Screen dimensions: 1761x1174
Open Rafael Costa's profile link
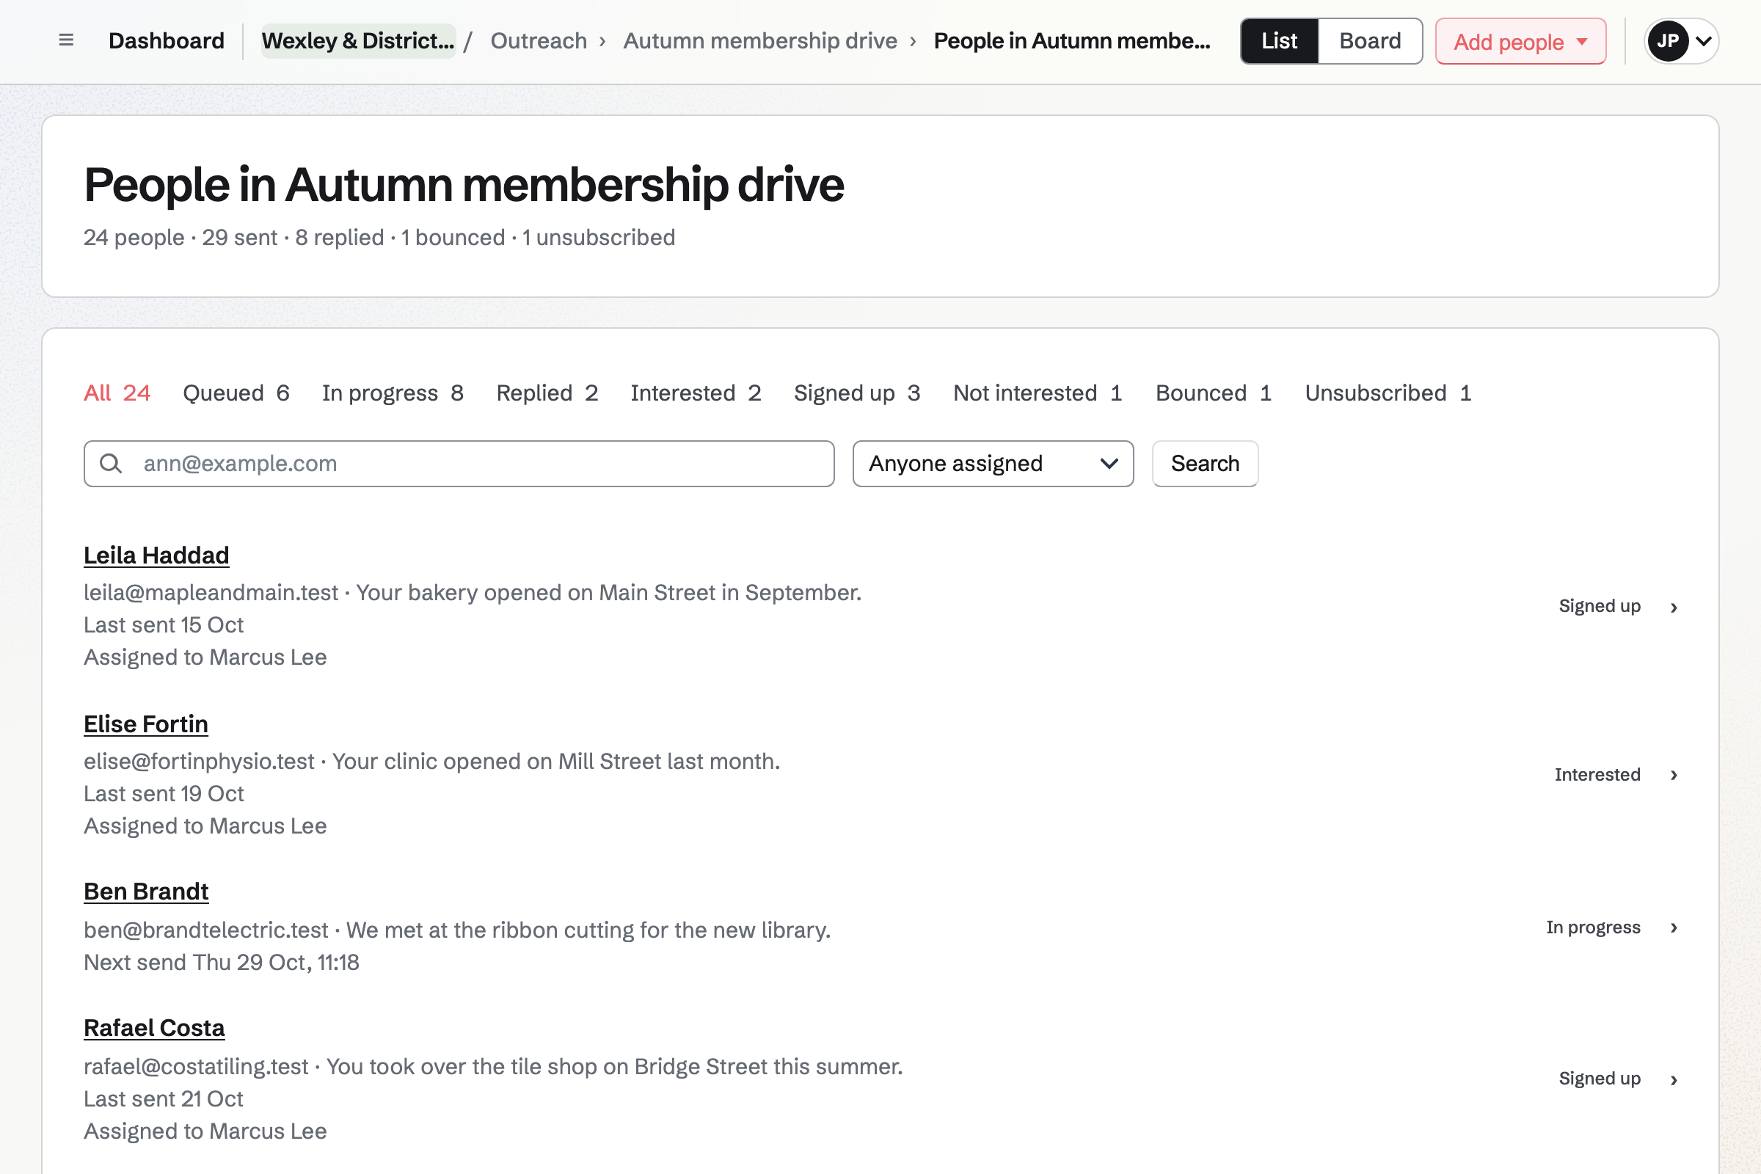[x=153, y=1028]
